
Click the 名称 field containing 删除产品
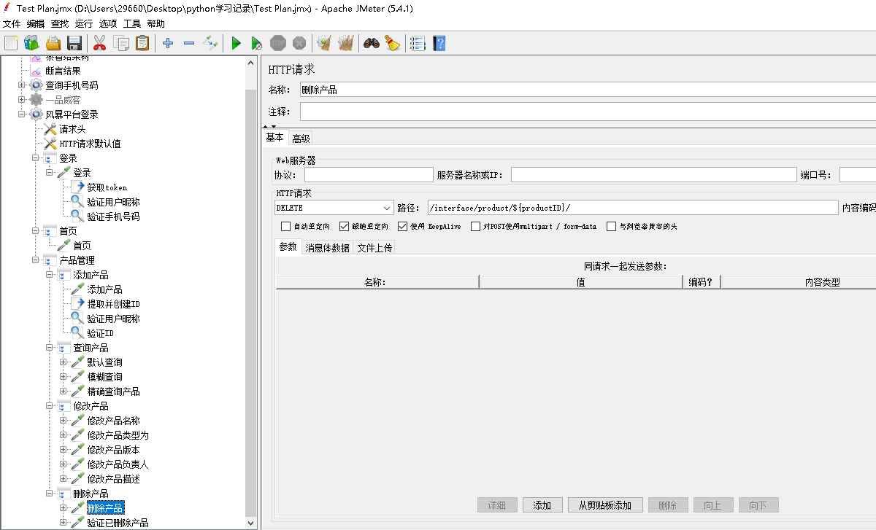(588, 90)
